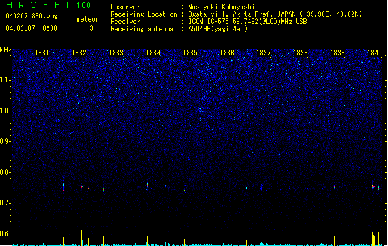Viewport: 388px width, 246px height.
Task: Click the 1837 time axis marker
Action: tap(263, 53)
